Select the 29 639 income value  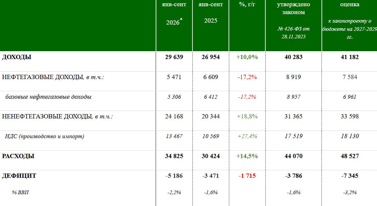pyautogui.click(x=174, y=57)
